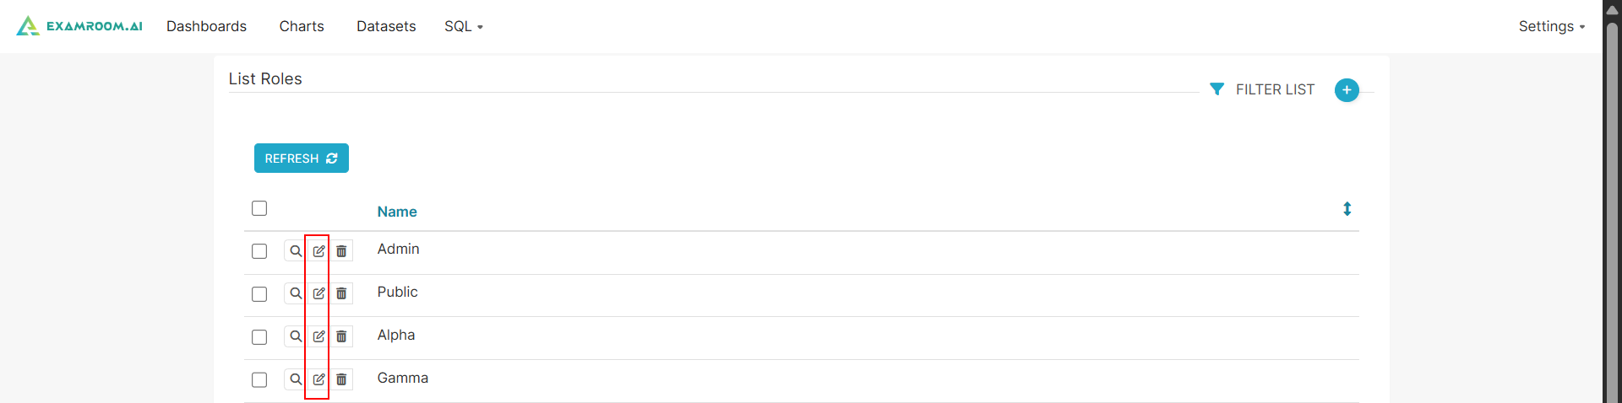Show details of the Gamma role
This screenshot has width=1622, height=403.
click(x=295, y=379)
